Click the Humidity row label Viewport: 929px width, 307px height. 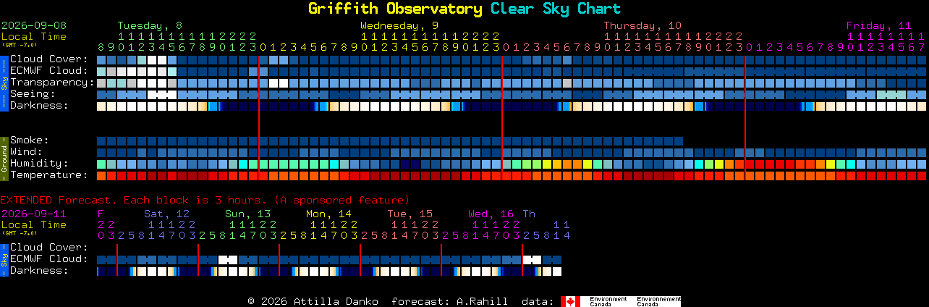click(x=39, y=163)
